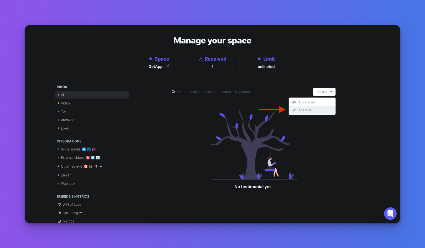Select the YouTube external videos icon
425x248 pixels.
coord(88,157)
